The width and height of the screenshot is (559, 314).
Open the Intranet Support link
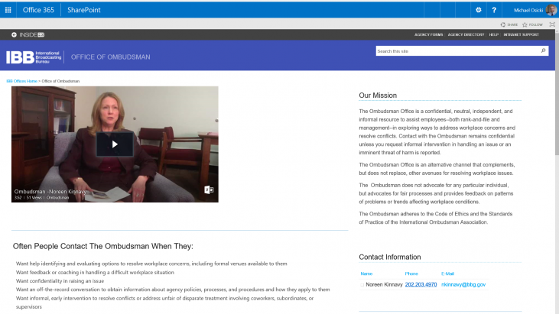[522, 34]
